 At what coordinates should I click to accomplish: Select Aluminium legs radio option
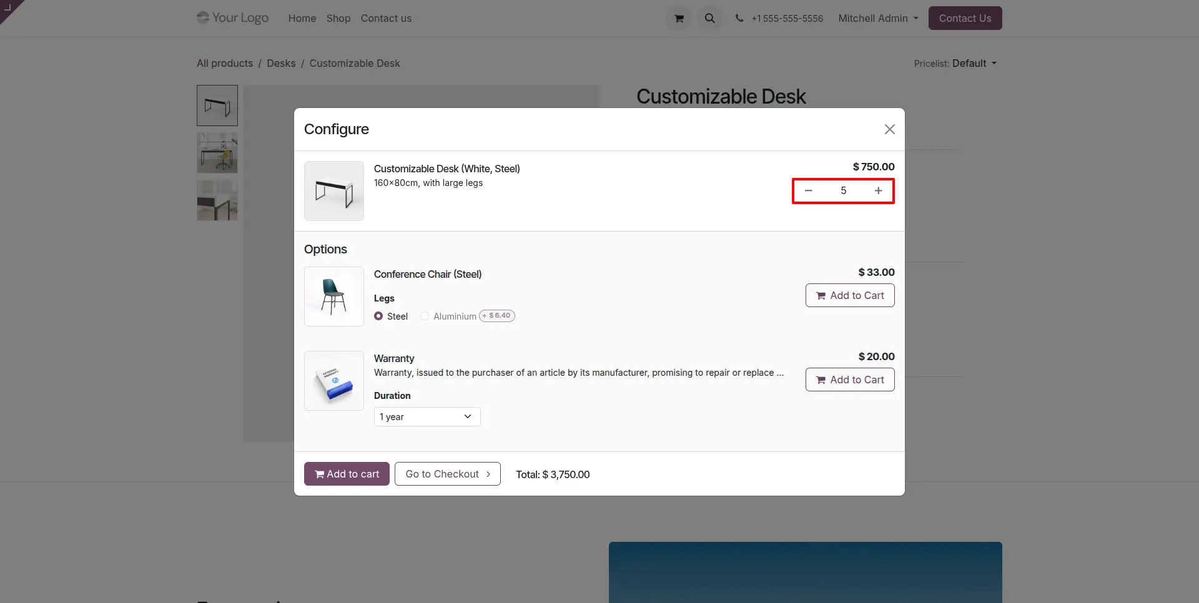(x=425, y=316)
